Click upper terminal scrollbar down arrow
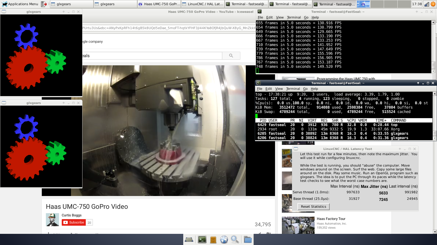The image size is (437, 245). tap(433, 71)
